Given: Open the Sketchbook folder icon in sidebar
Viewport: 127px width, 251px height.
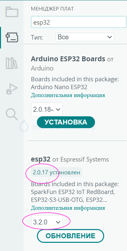Looking at the screenshot, I should 12,12.
